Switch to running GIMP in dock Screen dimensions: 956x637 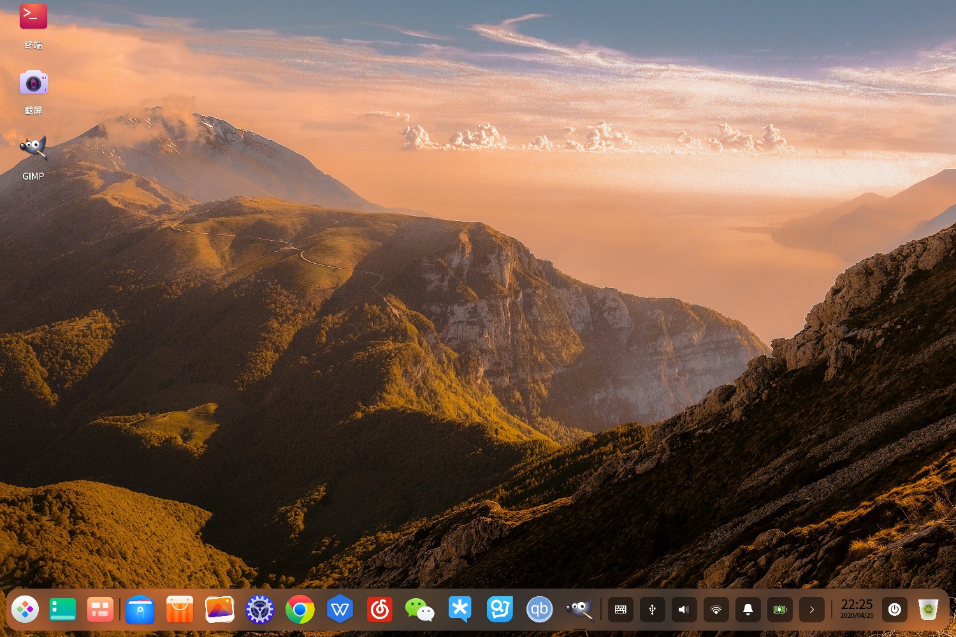point(579,610)
